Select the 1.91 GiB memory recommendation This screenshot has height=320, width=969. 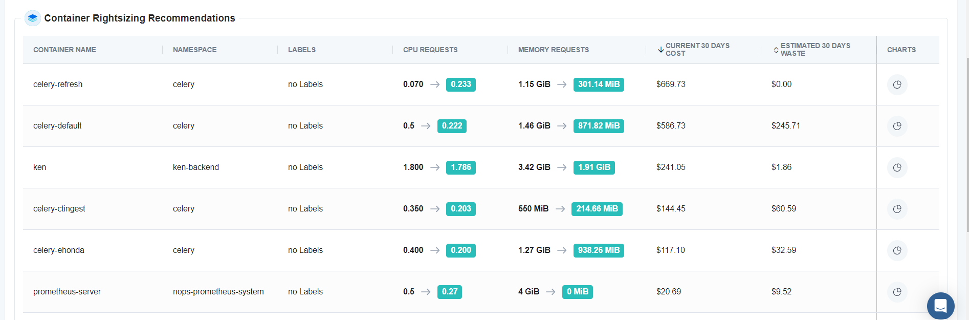594,167
